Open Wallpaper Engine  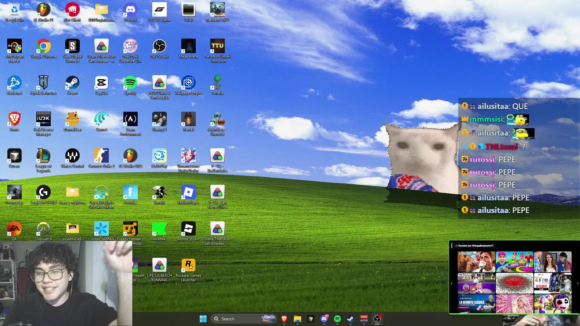(x=188, y=85)
